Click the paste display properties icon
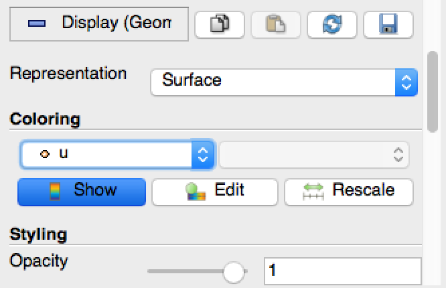The height and width of the screenshot is (288, 446). [x=275, y=25]
